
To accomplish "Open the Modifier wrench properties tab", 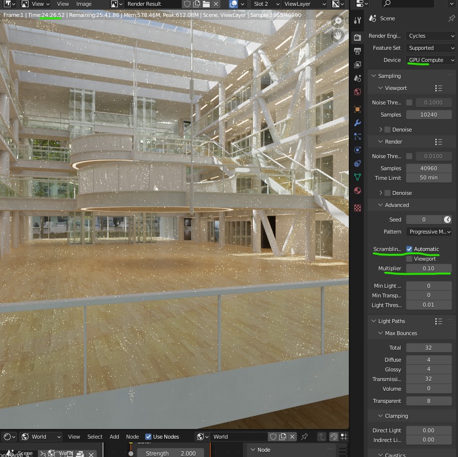I will coord(358,123).
